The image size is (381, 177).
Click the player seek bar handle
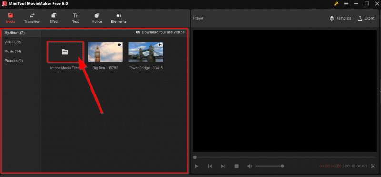pos(195,157)
